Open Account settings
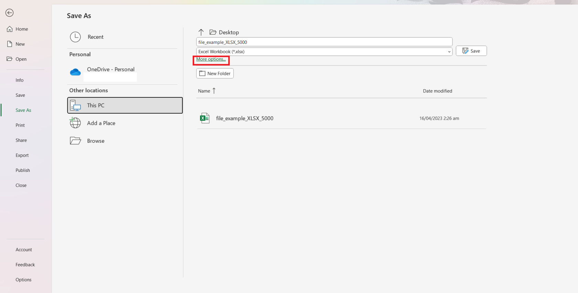Viewport: 578px width, 293px height. pos(24,250)
